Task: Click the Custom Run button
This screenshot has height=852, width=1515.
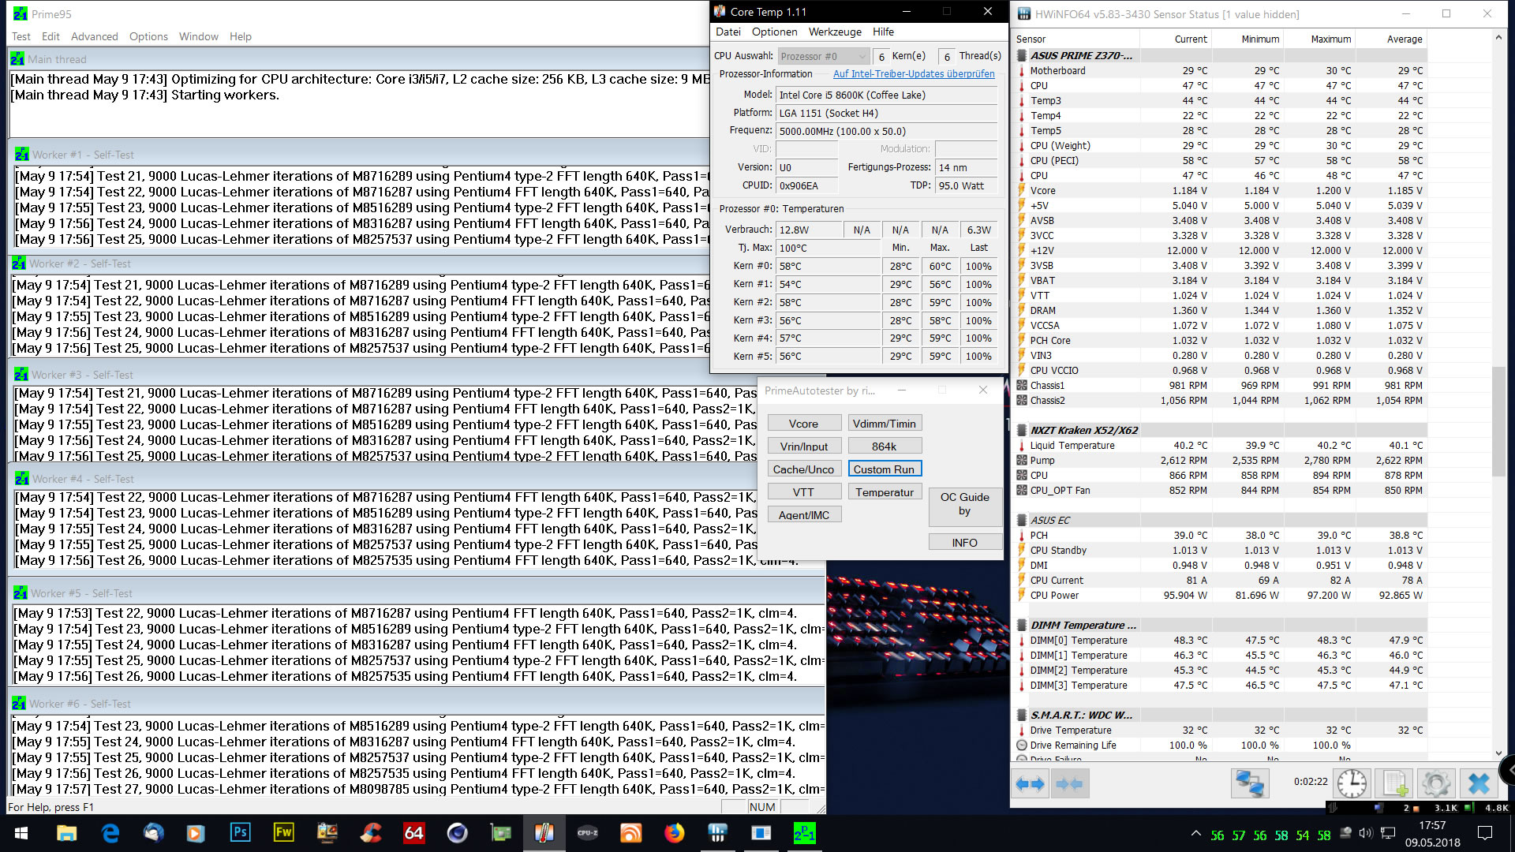Action: [884, 469]
